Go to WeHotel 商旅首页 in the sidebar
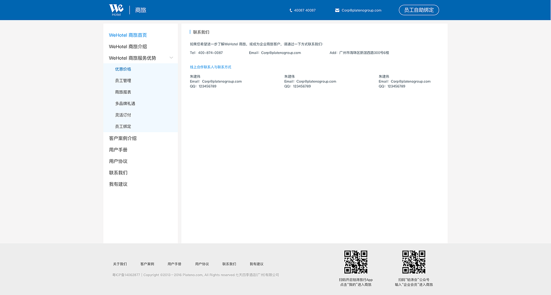This screenshot has height=295, width=551. [128, 35]
